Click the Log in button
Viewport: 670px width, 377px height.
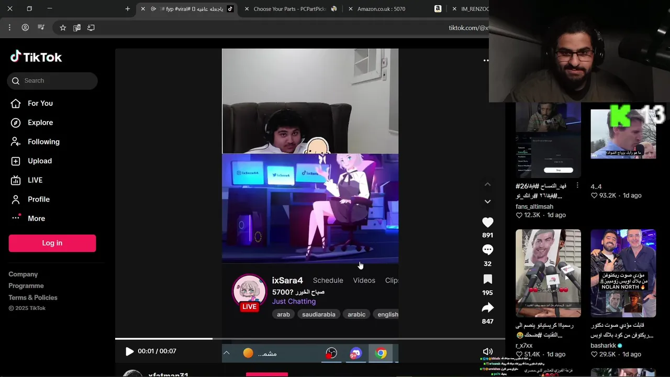(x=52, y=243)
